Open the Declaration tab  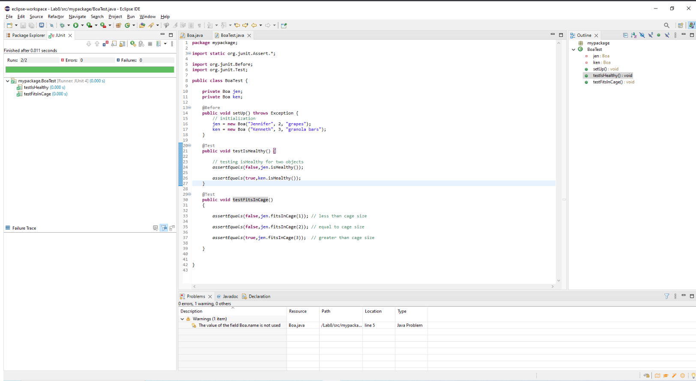coord(256,296)
